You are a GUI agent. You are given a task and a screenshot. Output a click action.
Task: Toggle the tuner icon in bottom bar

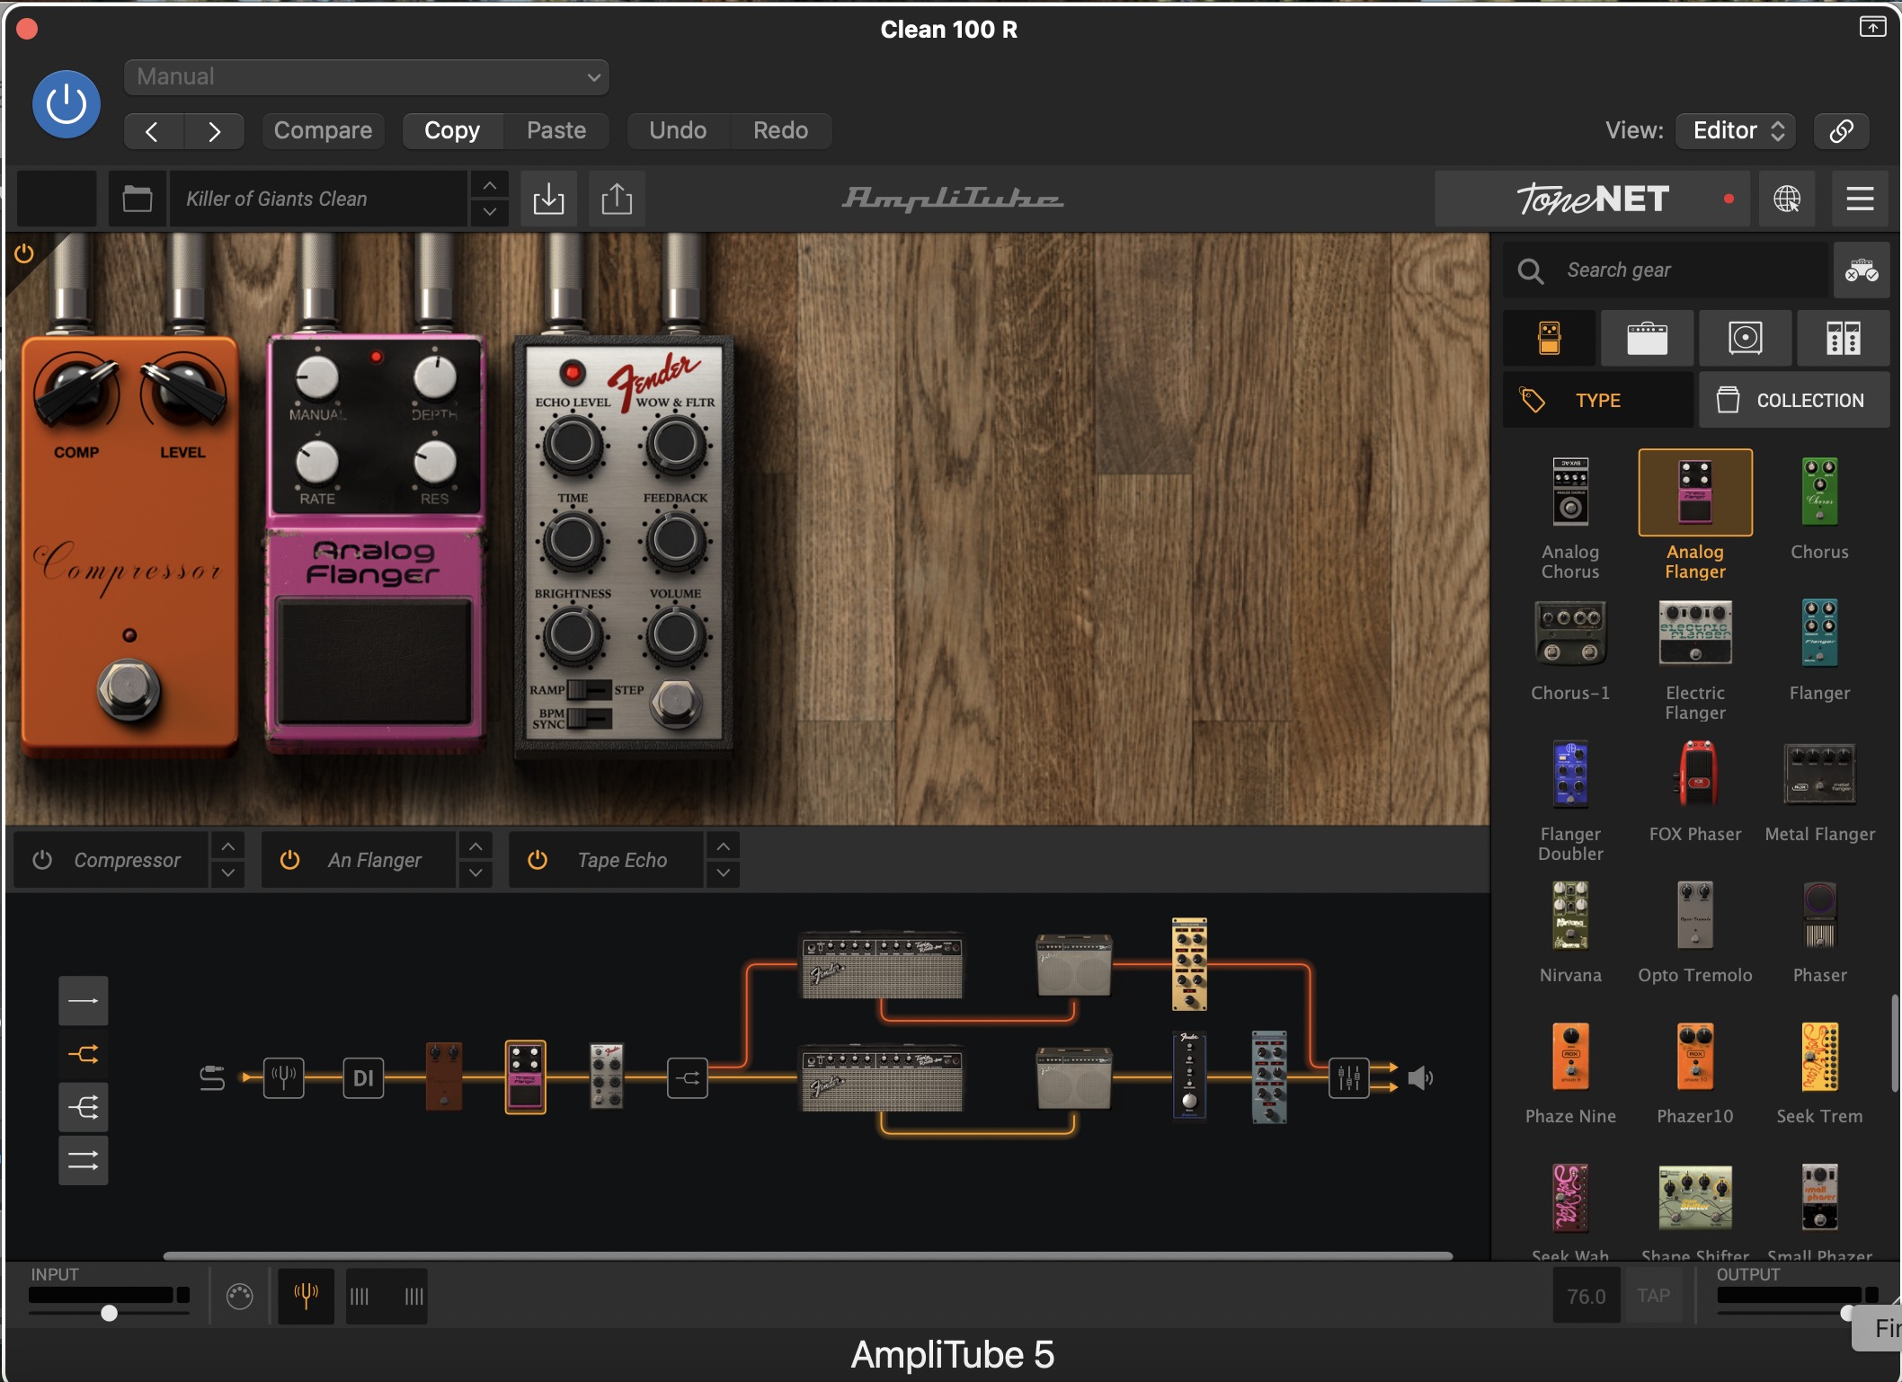(306, 1296)
